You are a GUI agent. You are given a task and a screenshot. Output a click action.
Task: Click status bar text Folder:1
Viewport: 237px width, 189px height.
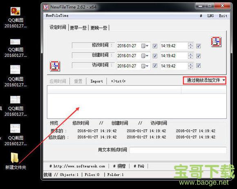coord(116,175)
